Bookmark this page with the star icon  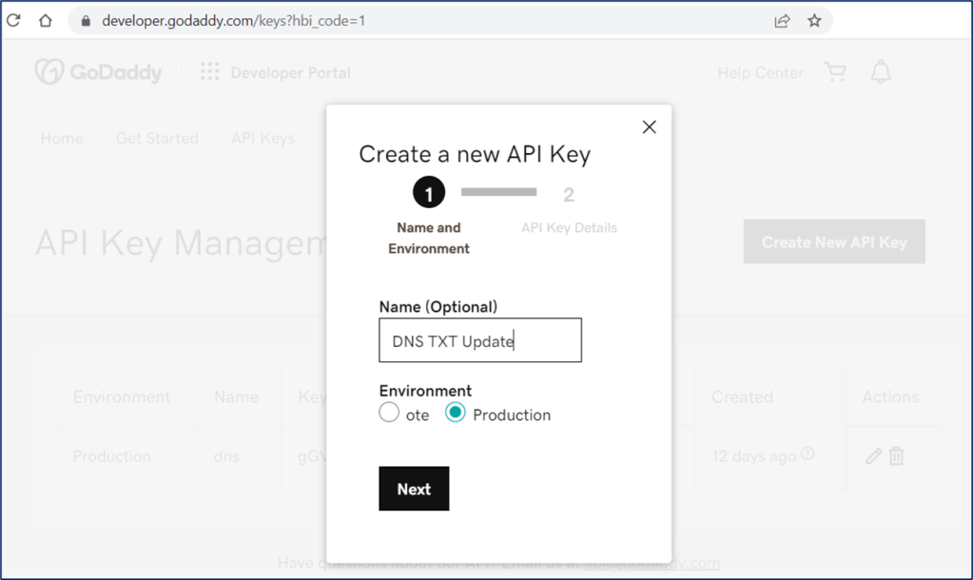(x=814, y=20)
